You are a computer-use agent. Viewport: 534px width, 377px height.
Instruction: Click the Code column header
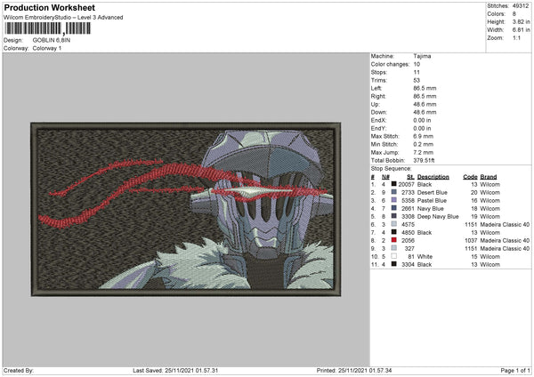tap(470, 177)
